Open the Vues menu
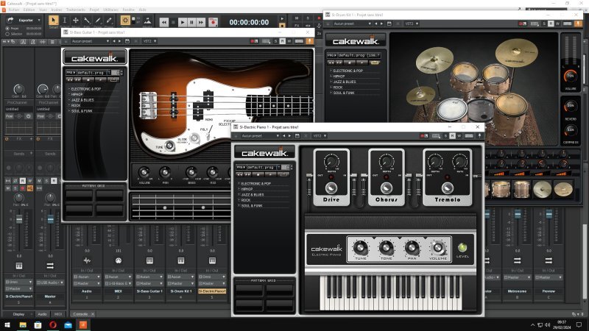This screenshot has width=589, height=331. pyautogui.click(x=43, y=10)
